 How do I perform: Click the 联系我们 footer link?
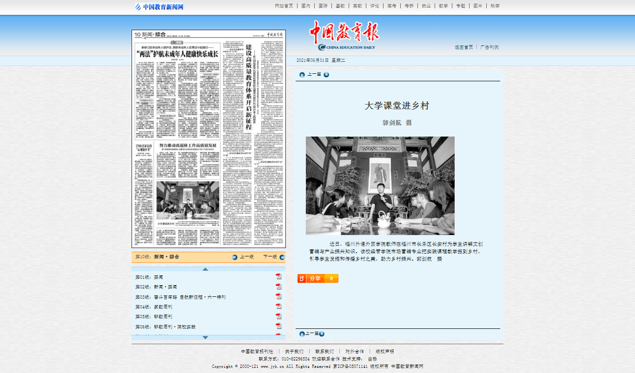[324, 352]
